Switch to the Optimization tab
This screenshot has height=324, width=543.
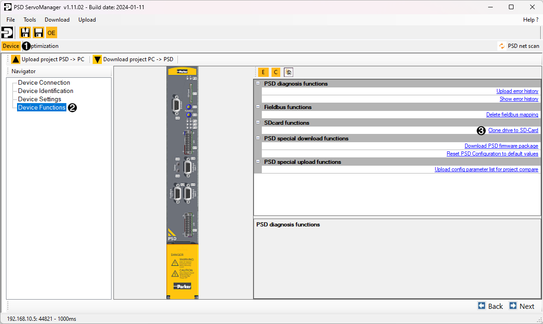[44, 46]
